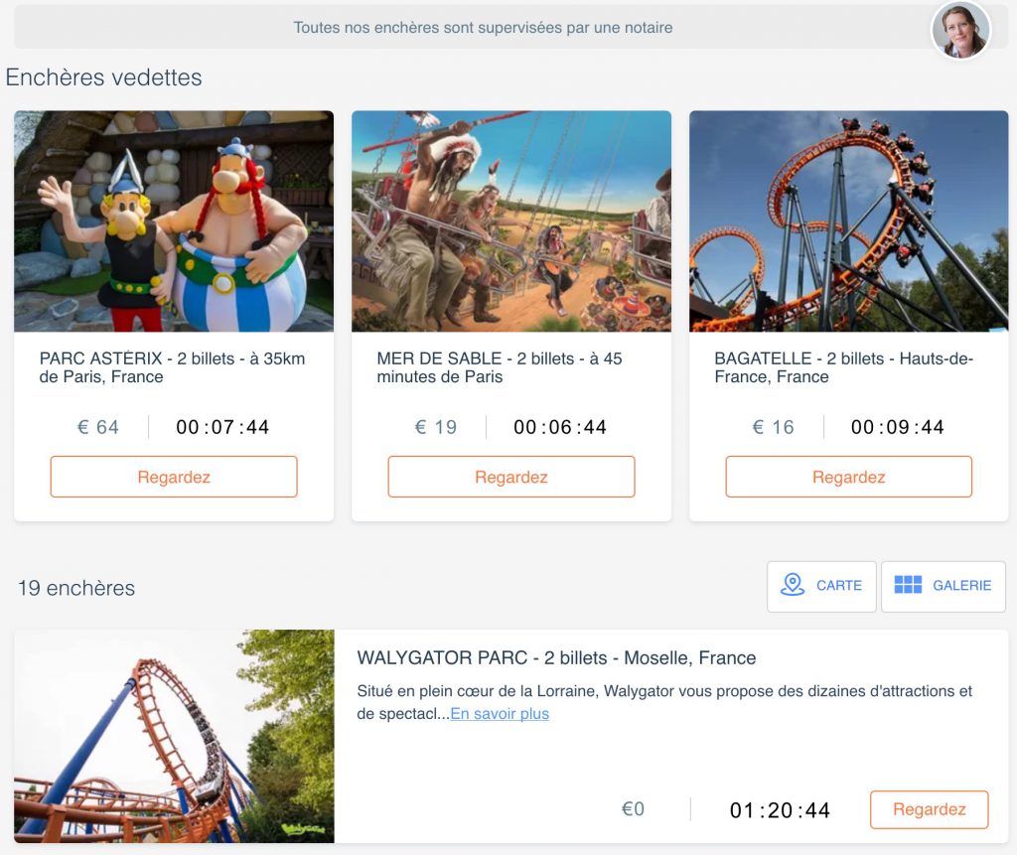The width and height of the screenshot is (1017, 855).
Task: Click 'WALYGATOR PARC - 2 billets' heading
Action: 556,657
